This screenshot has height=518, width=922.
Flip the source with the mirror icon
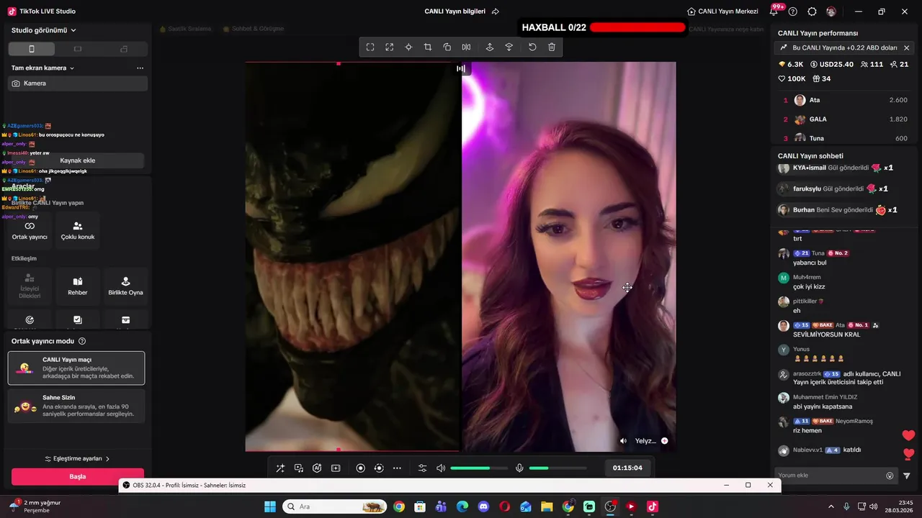point(466,47)
